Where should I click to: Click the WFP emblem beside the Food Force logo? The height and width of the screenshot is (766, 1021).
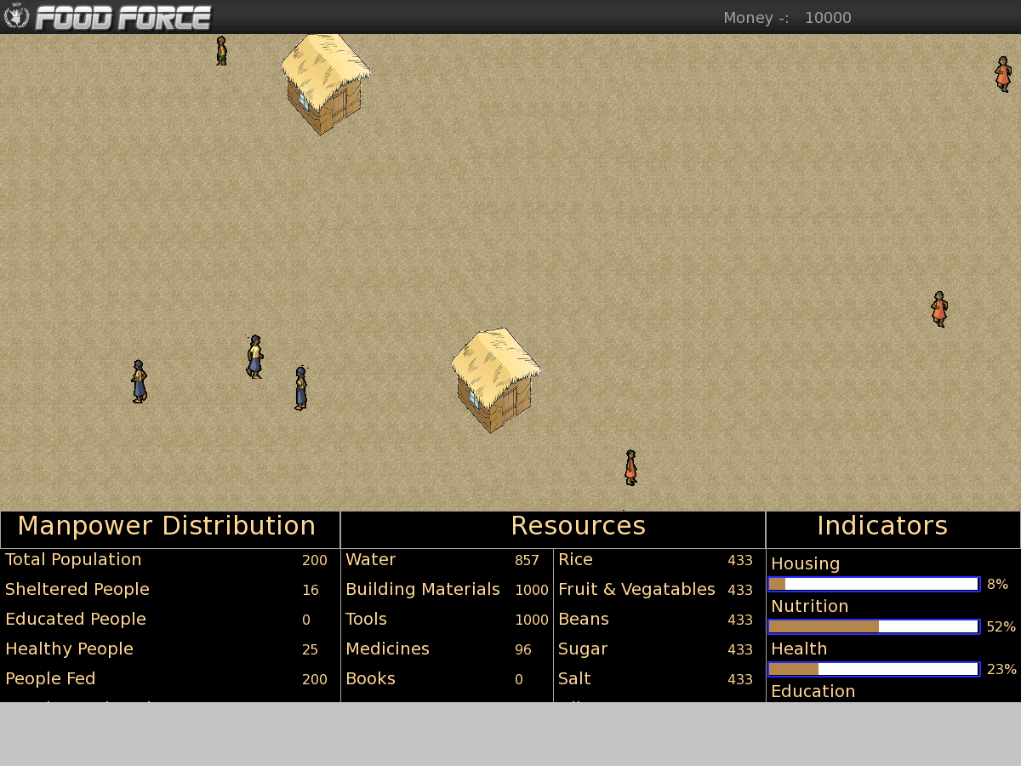click(x=16, y=17)
